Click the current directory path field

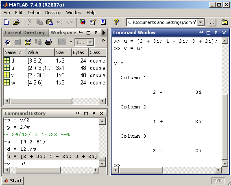pos(162,22)
